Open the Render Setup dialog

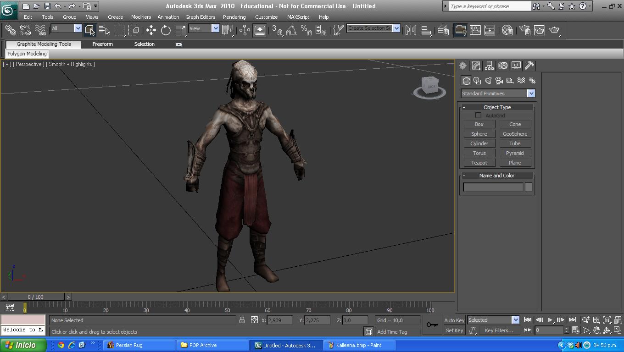(x=524, y=30)
